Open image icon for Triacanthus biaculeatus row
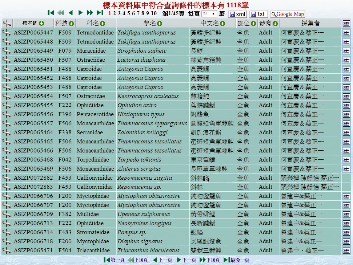The image size is (353, 265). [346, 250]
